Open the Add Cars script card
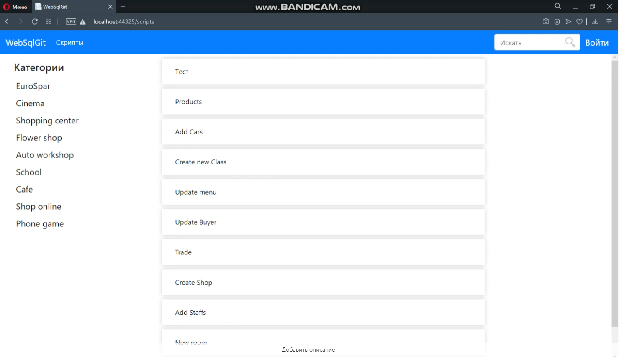This screenshot has height=357, width=619. tap(324, 132)
